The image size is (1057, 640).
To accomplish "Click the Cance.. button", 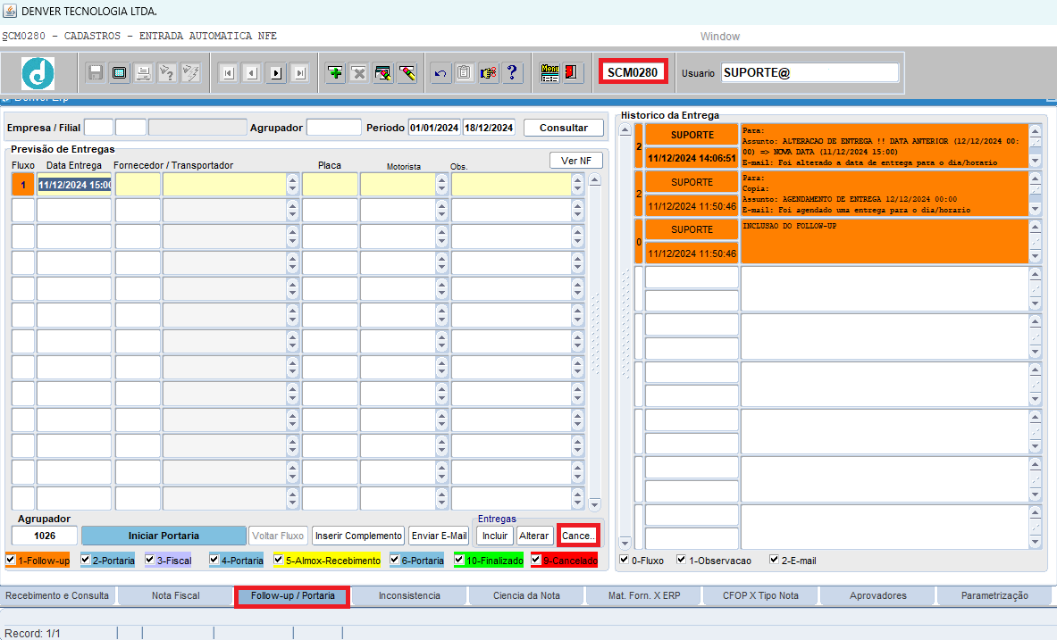I will [578, 536].
